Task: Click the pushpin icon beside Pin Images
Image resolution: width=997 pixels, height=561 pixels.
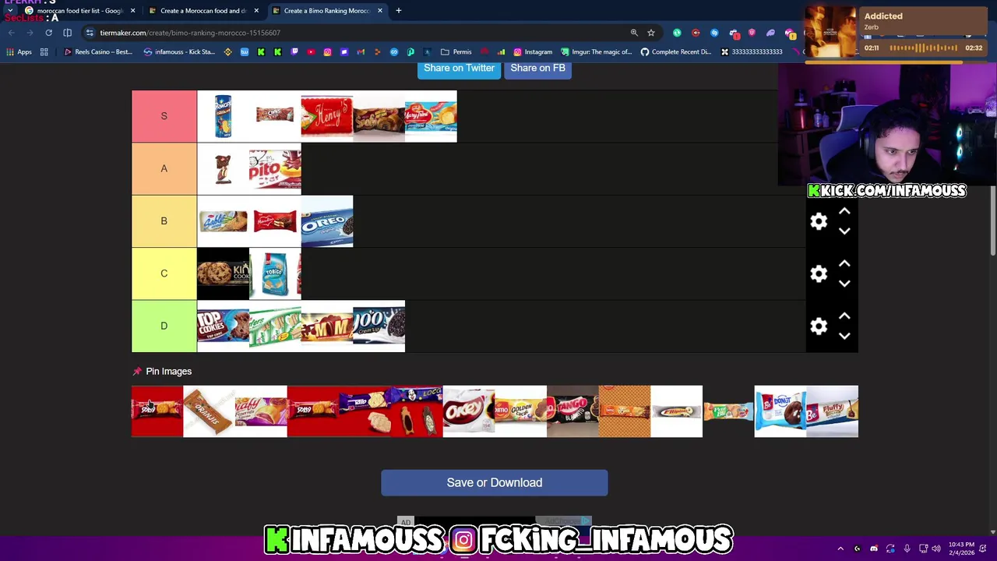Action: point(137,372)
